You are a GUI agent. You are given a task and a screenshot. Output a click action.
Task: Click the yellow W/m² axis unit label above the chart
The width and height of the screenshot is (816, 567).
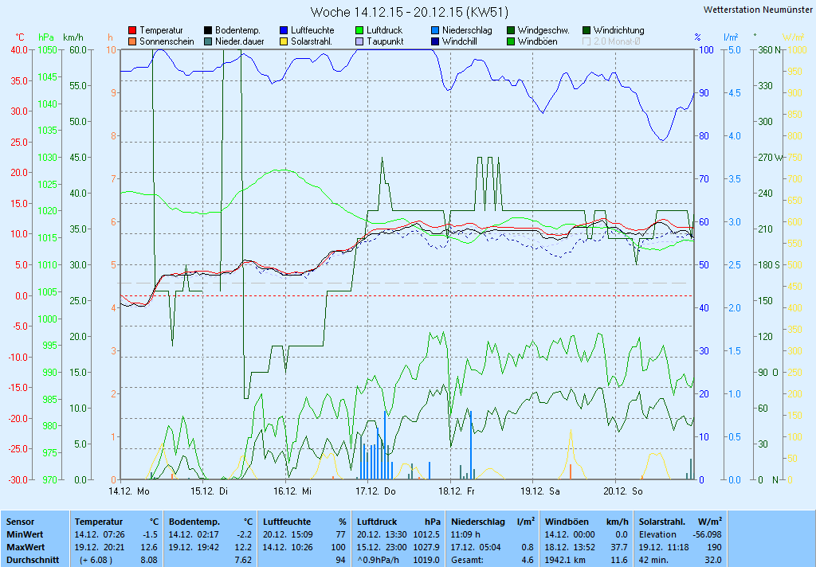coord(794,37)
